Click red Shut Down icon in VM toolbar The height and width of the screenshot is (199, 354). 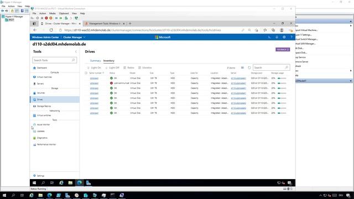(x=46, y=18)
